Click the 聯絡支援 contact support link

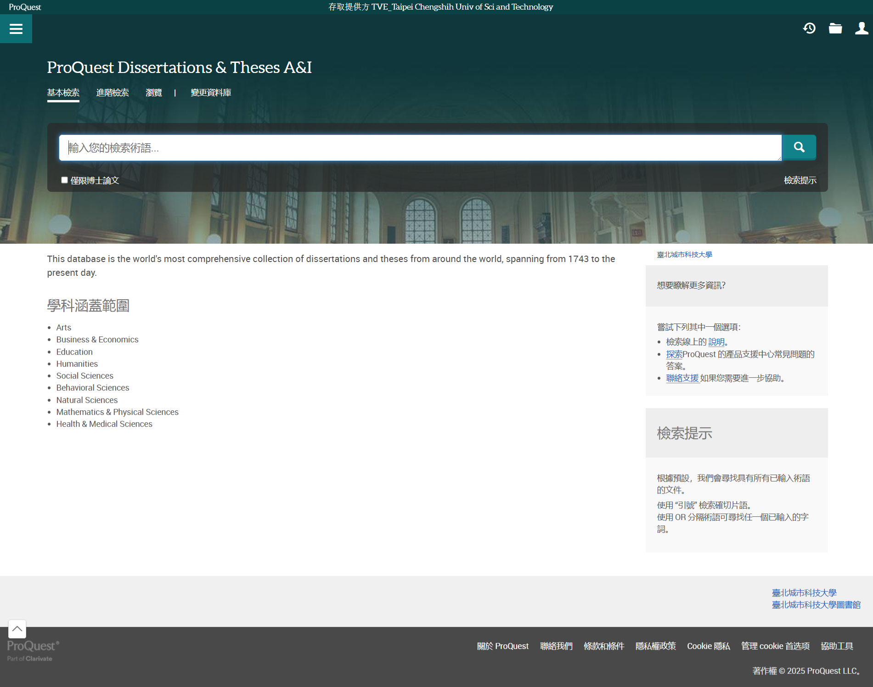click(682, 378)
